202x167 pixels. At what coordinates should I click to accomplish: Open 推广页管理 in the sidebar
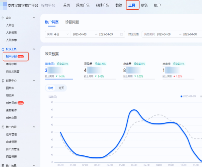click(x=13, y=149)
